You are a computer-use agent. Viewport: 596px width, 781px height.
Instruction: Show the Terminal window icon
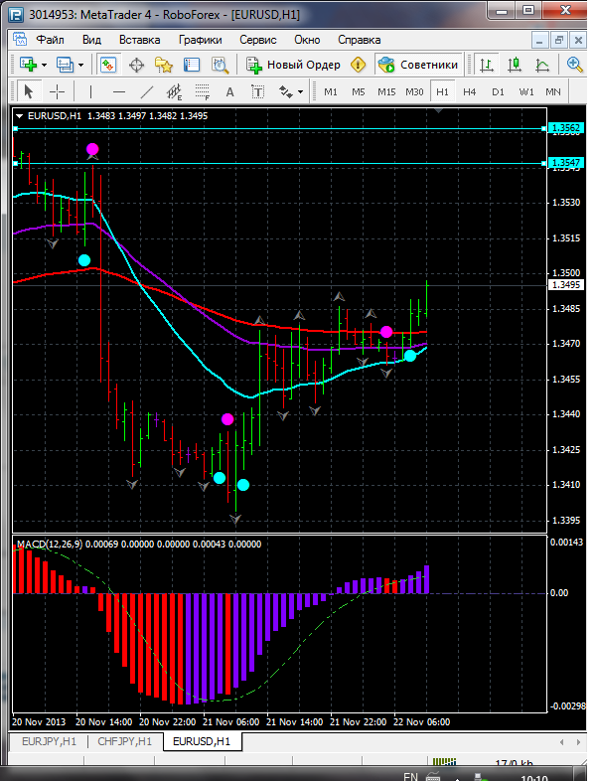[191, 65]
